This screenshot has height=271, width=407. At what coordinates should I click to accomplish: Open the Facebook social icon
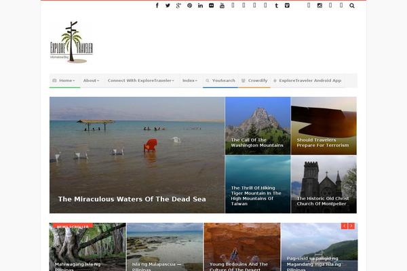point(157,5)
